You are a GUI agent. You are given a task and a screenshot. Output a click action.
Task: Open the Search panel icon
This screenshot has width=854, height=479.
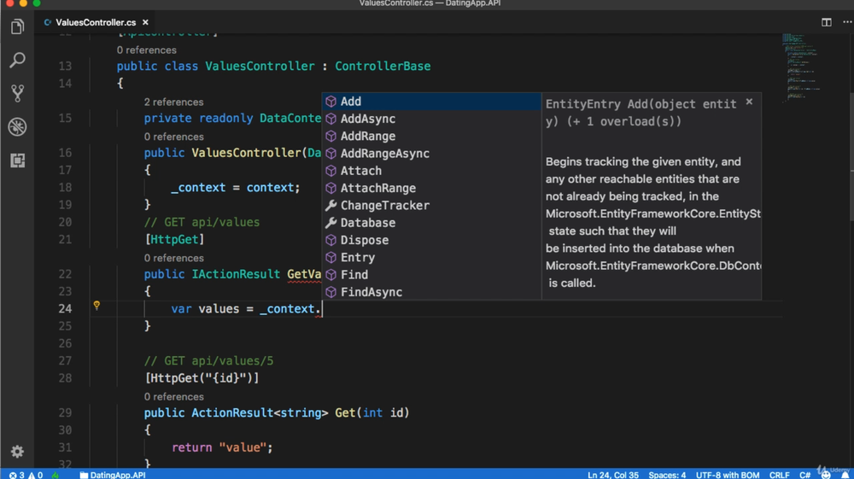pyautogui.click(x=17, y=60)
